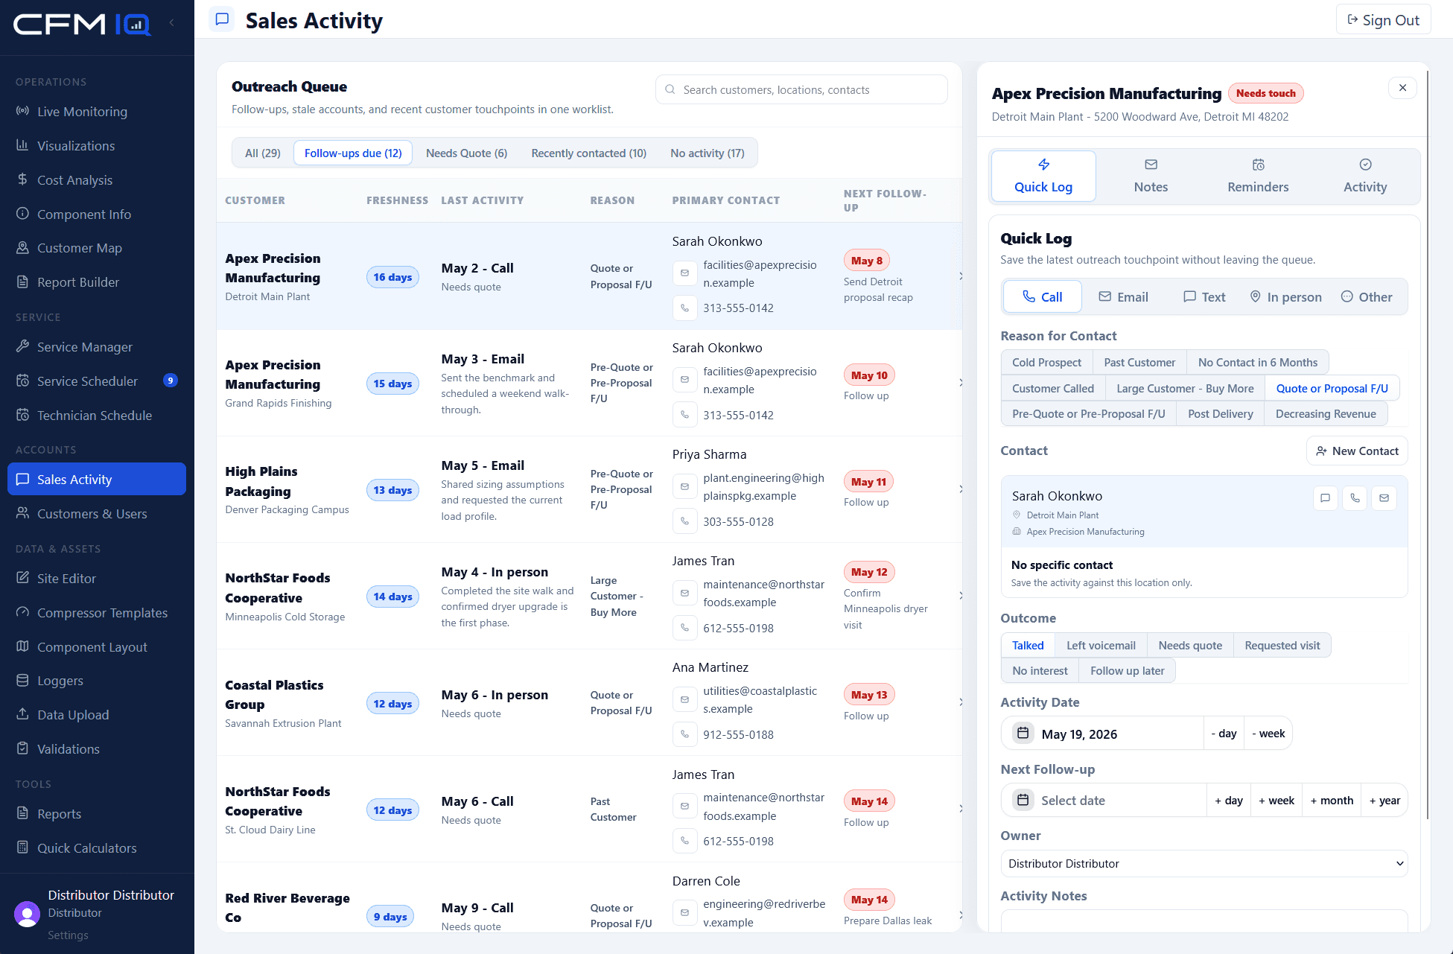Image resolution: width=1453 pixels, height=954 pixels.
Task: Switch to the Reminders tab
Action: click(1258, 176)
